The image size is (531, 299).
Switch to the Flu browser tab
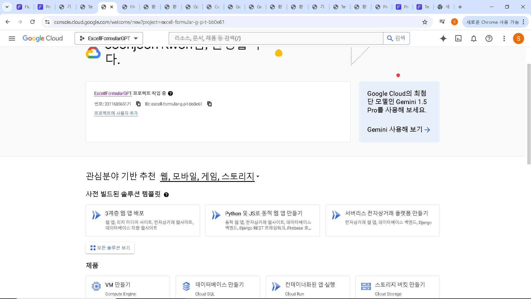[x=24, y=7]
